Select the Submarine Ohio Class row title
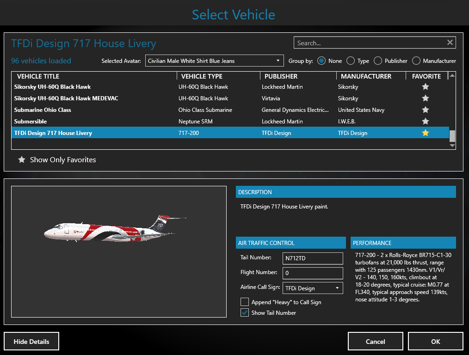The width and height of the screenshot is (469, 355). coord(43,110)
